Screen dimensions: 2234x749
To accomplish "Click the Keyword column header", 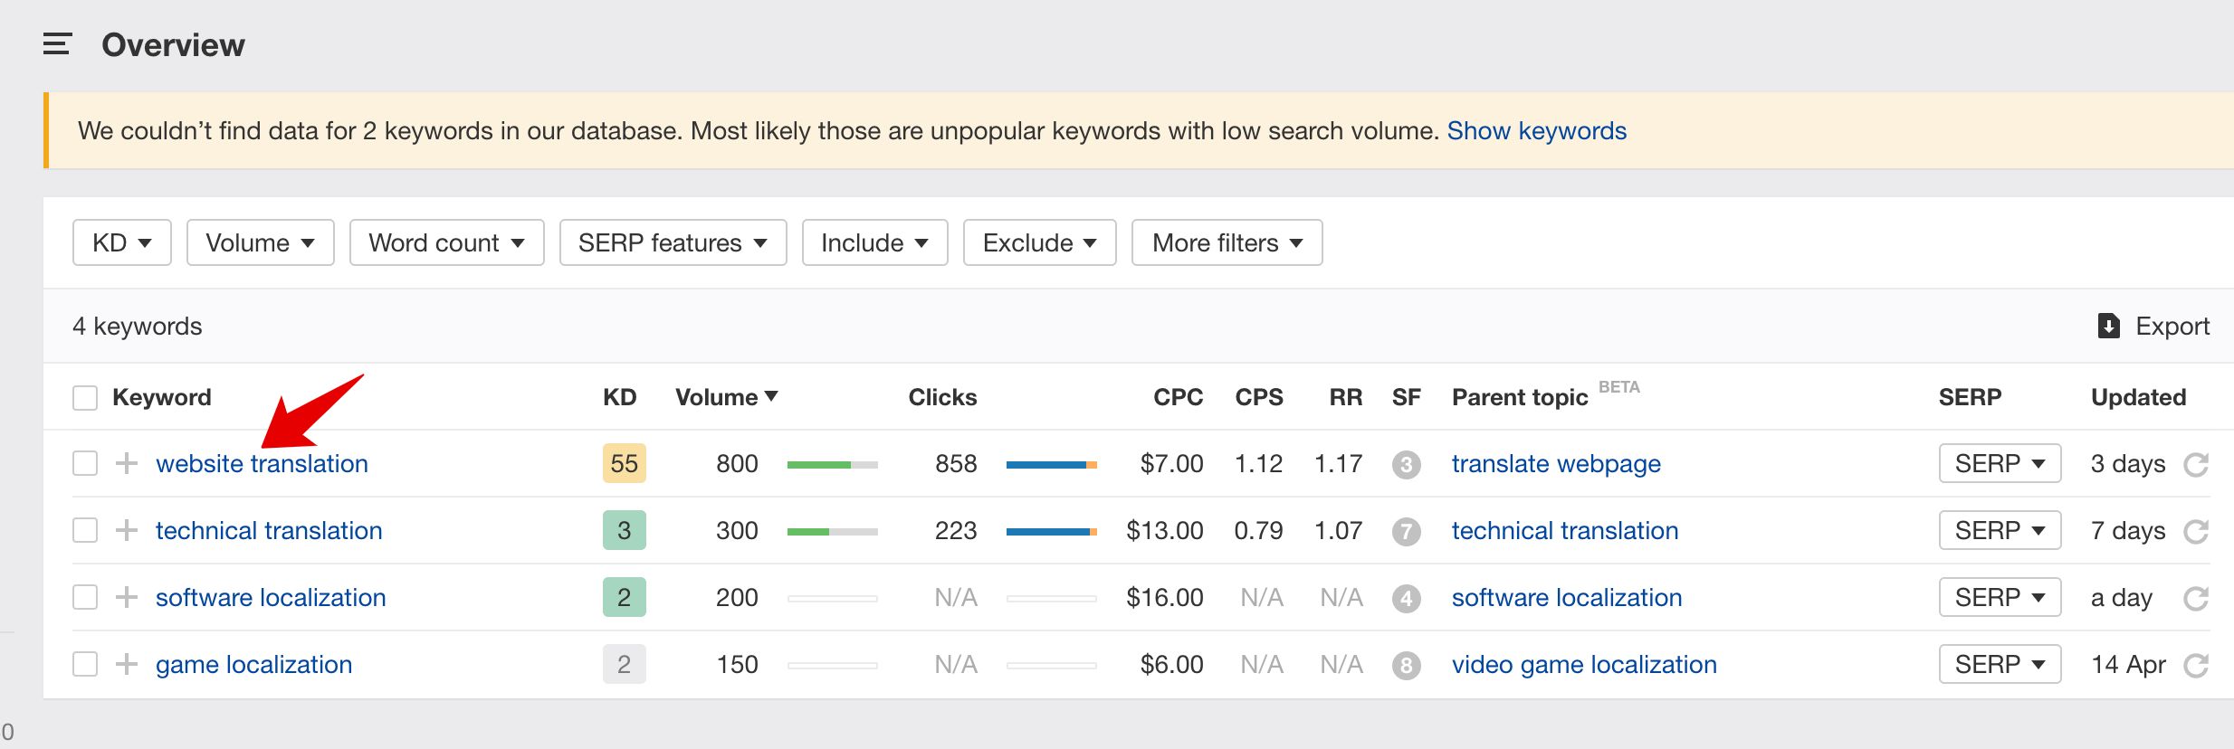I will pos(161,397).
